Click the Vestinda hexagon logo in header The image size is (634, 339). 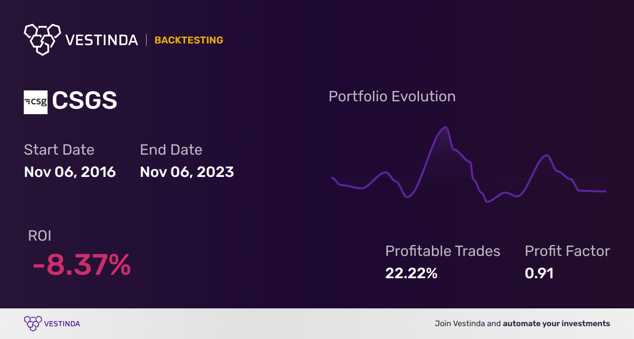tap(42, 39)
